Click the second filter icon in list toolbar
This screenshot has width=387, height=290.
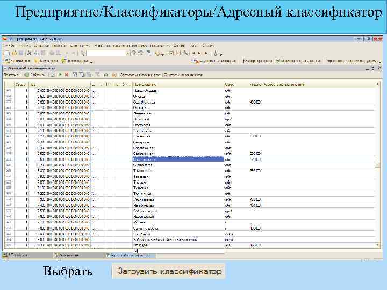pyautogui.click(x=82, y=75)
